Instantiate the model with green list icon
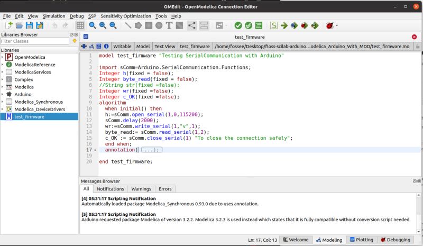 tap(259, 25)
